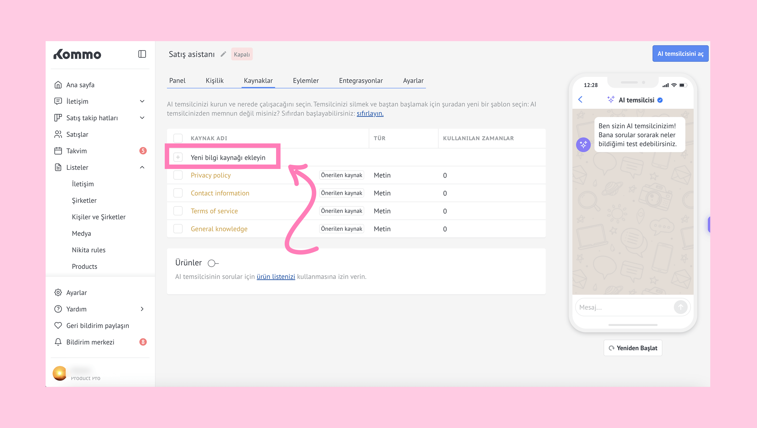Click the plus icon to add knowledge source
The width and height of the screenshot is (757, 428).
pos(178,157)
